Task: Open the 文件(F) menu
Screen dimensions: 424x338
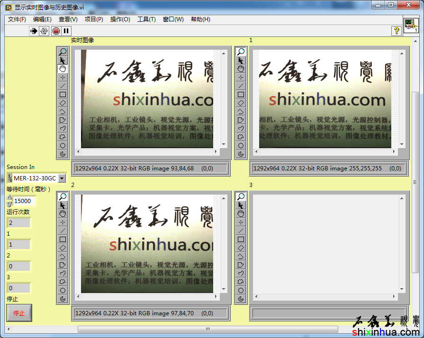Action: (x=17, y=19)
